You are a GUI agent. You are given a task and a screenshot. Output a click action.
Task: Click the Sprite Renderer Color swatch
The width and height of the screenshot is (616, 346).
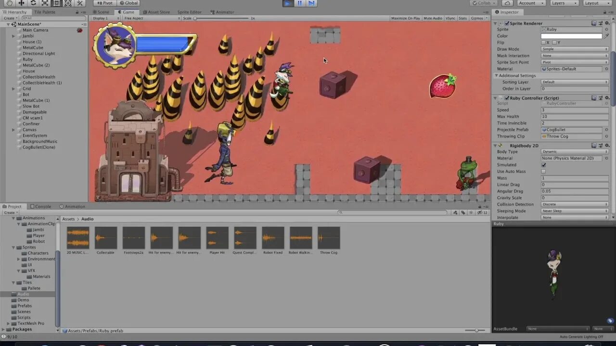pyautogui.click(x=571, y=36)
